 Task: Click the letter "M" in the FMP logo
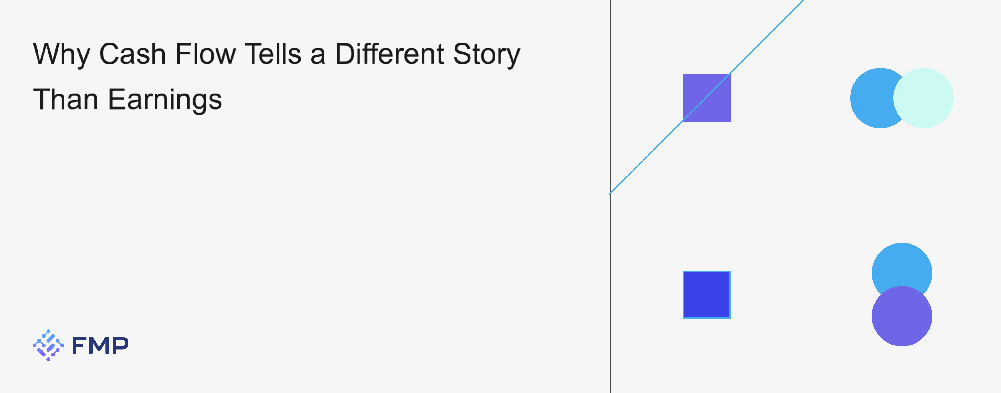click(100, 345)
